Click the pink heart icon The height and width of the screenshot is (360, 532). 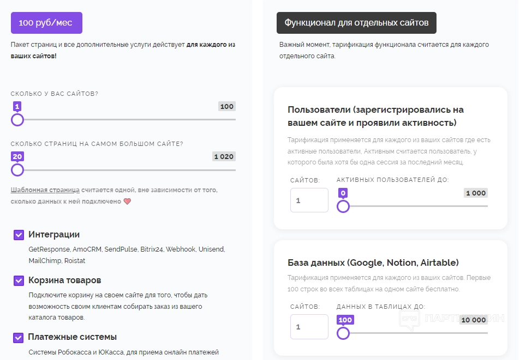pyautogui.click(x=127, y=202)
